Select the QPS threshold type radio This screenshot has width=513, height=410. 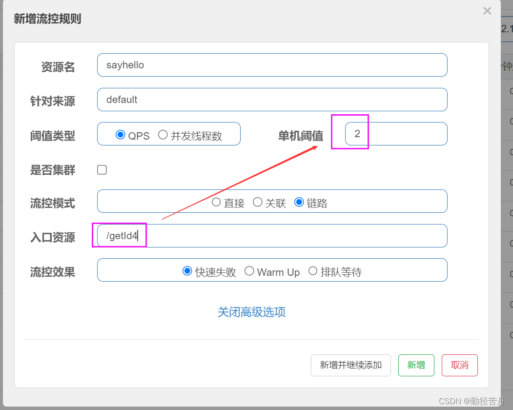[121, 135]
